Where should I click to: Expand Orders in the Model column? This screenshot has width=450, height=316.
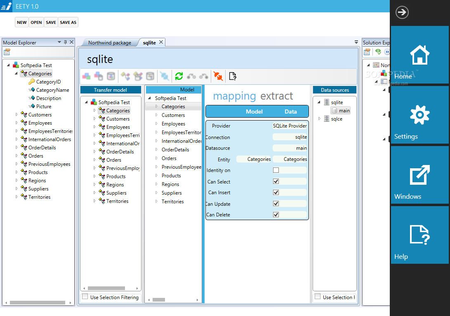(x=156, y=158)
